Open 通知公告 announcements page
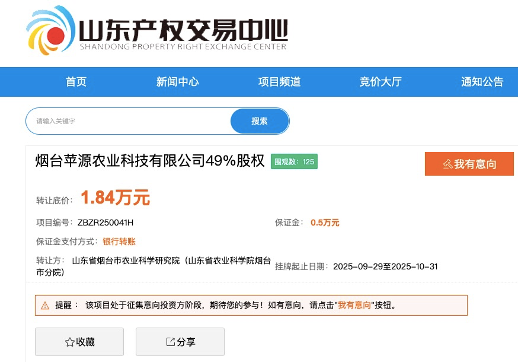This screenshot has width=518, height=362. click(481, 81)
